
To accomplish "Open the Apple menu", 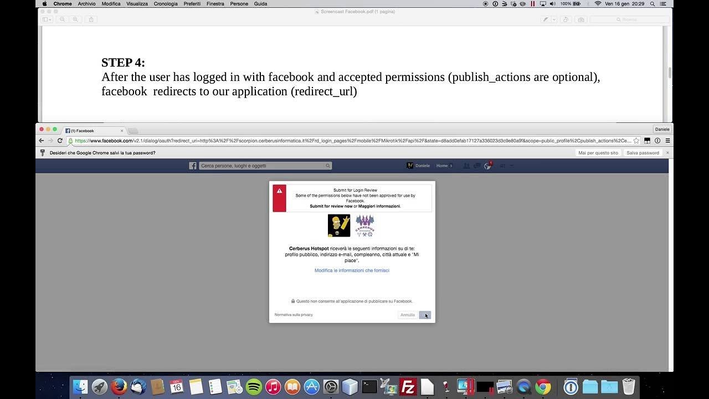I will (44, 4).
